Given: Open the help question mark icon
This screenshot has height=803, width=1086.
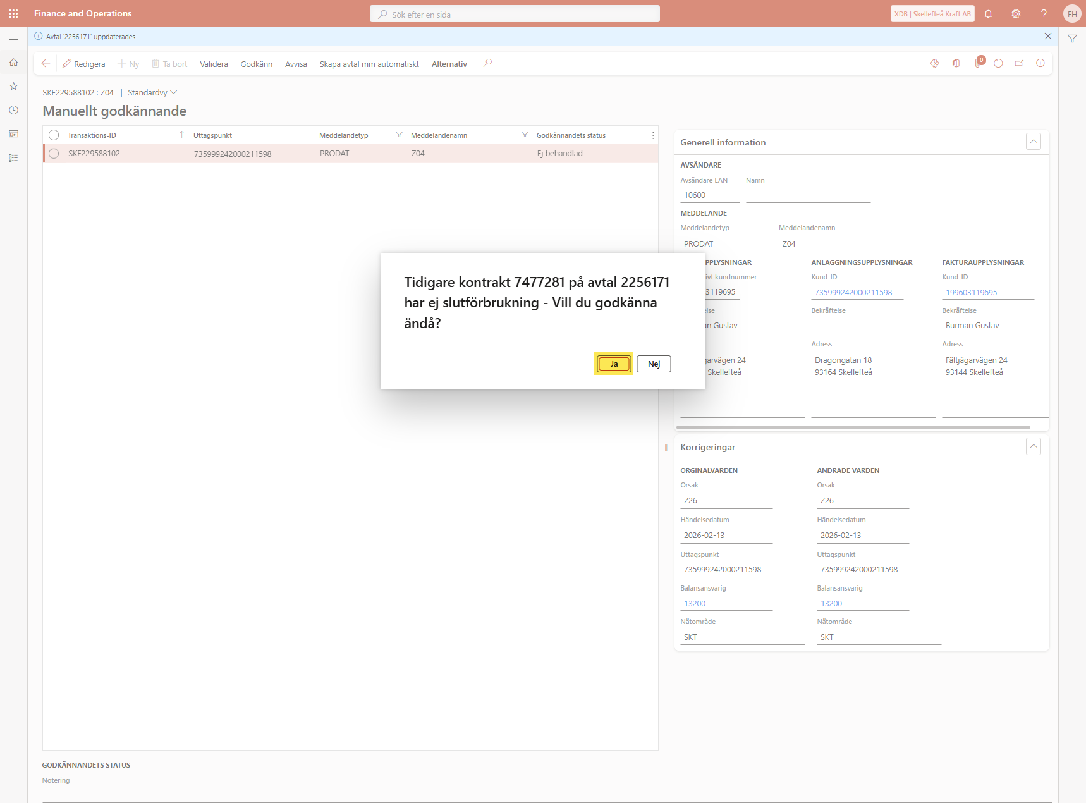Looking at the screenshot, I should click(x=1044, y=14).
